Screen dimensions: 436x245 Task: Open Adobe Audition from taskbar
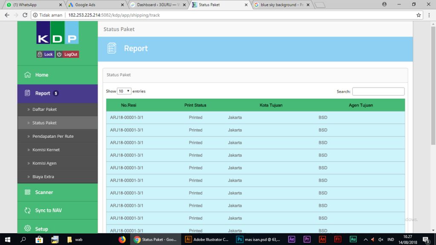[353, 239]
